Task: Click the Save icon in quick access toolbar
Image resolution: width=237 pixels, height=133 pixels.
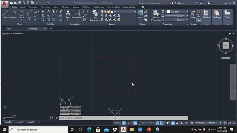Action: [x=20, y=3]
